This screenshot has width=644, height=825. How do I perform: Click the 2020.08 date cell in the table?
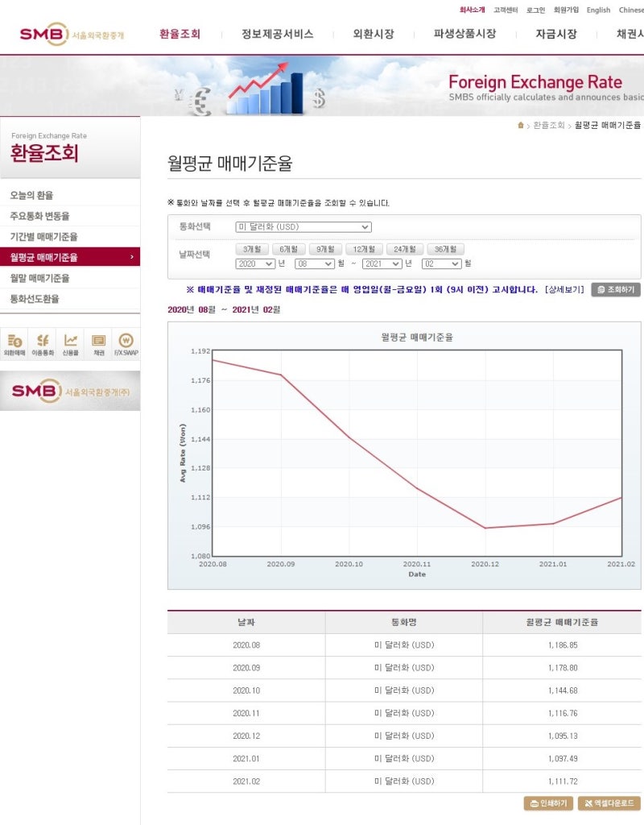click(x=246, y=645)
